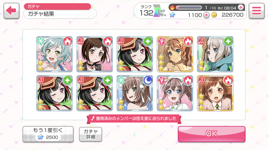Tap the gold coin icon near 226700
This screenshot has width=268, height=150.
214,15
